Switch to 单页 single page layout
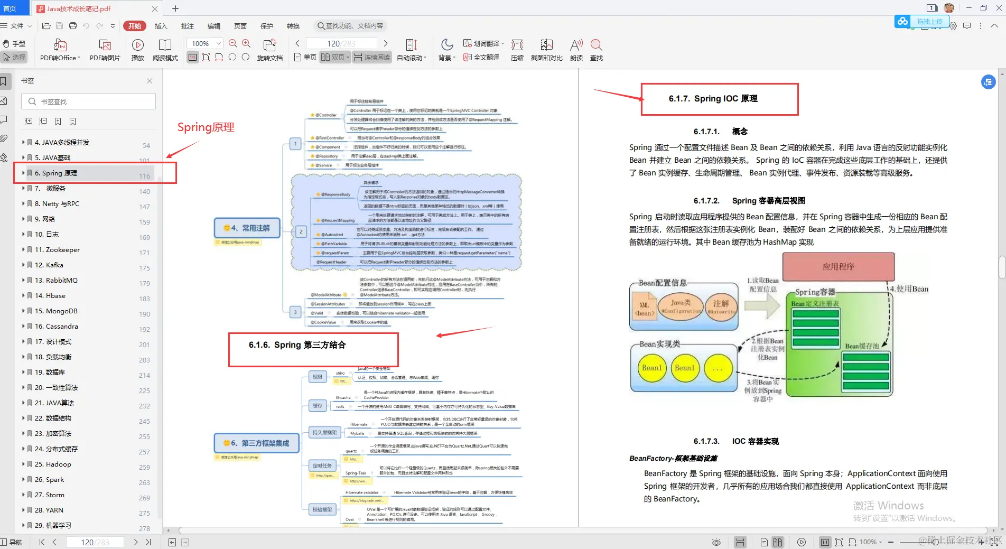Image resolution: width=1006 pixels, height=549 pixels. (305, 57)
